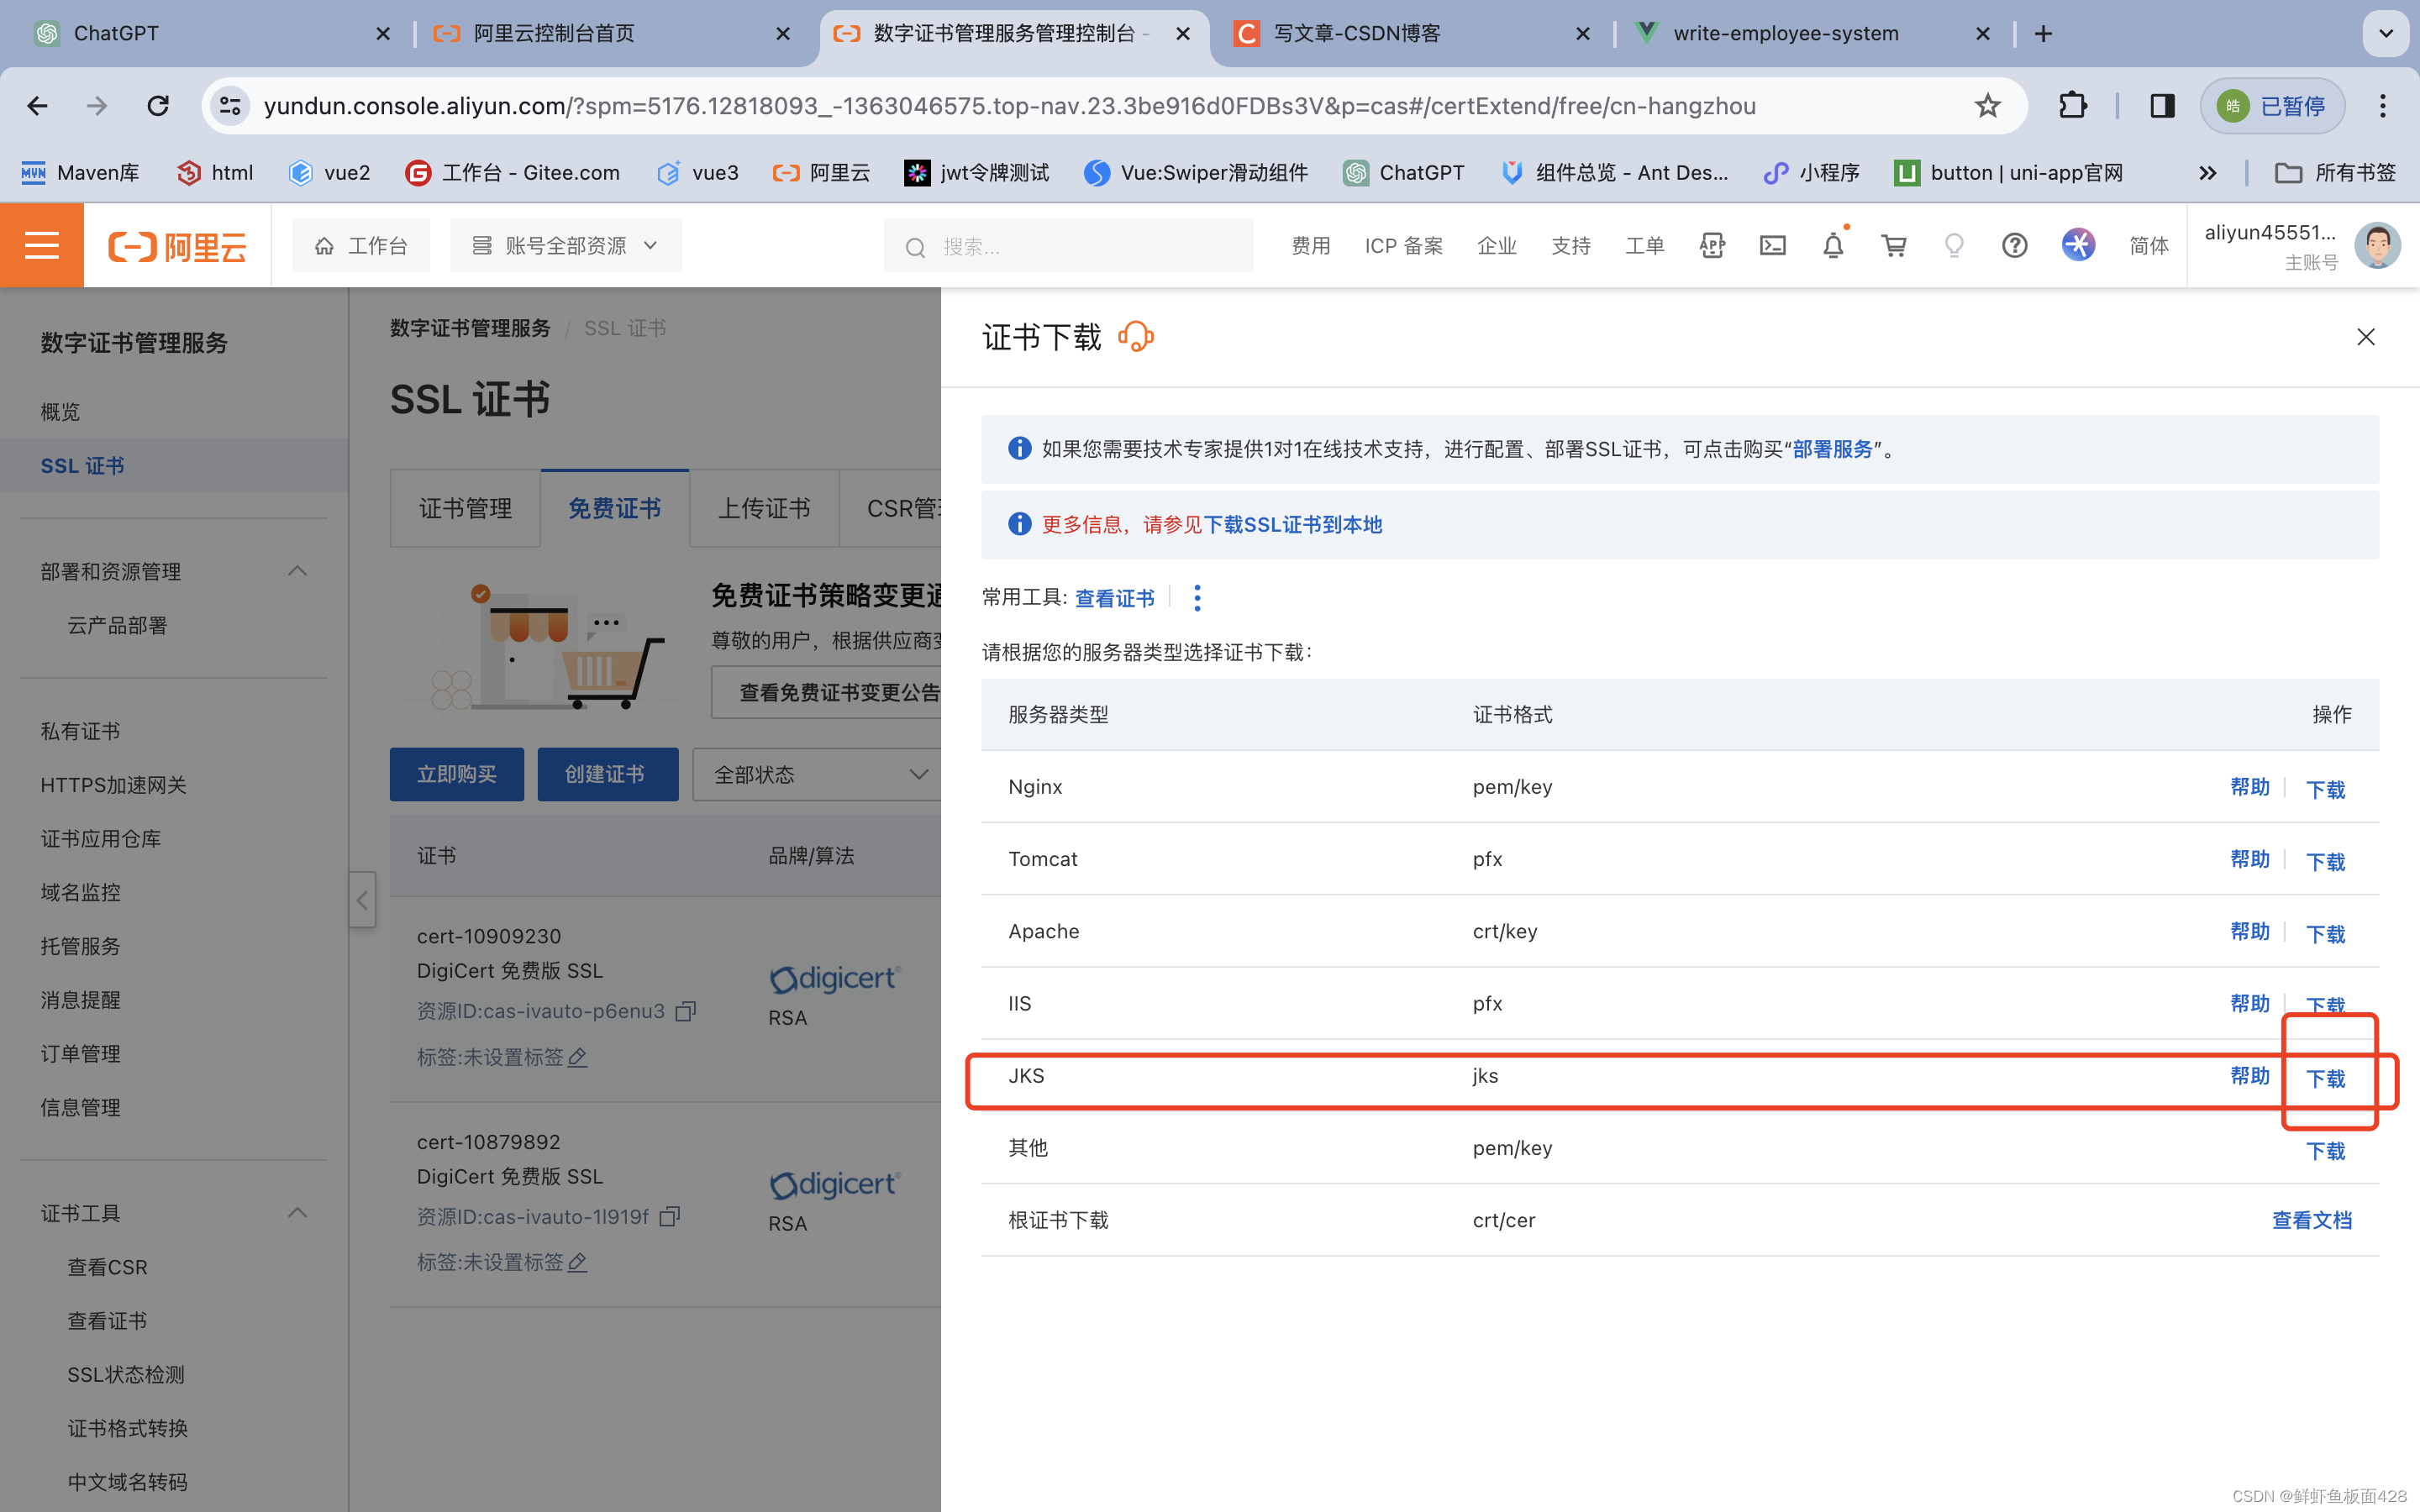Open browser extensions puzzle icon
Screen dimensions: 2420x1512
[2073, 106]
